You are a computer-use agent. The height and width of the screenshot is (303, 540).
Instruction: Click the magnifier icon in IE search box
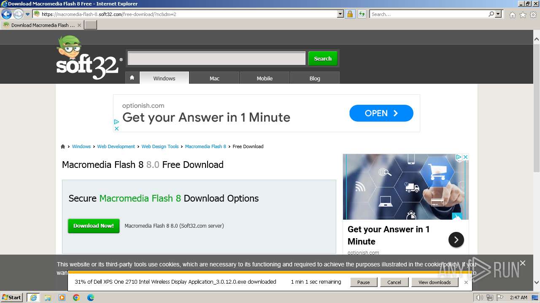pyautogui.click(x=491, y=14)
